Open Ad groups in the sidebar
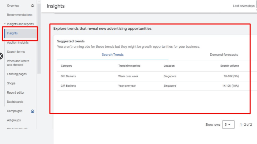The image size is (257, 144). pyautogui.click(x=14, y=120)
